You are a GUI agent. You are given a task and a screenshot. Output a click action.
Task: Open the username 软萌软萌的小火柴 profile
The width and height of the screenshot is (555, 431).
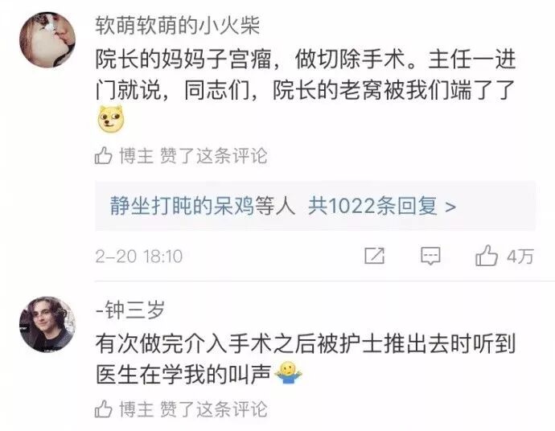coord(178,26)
